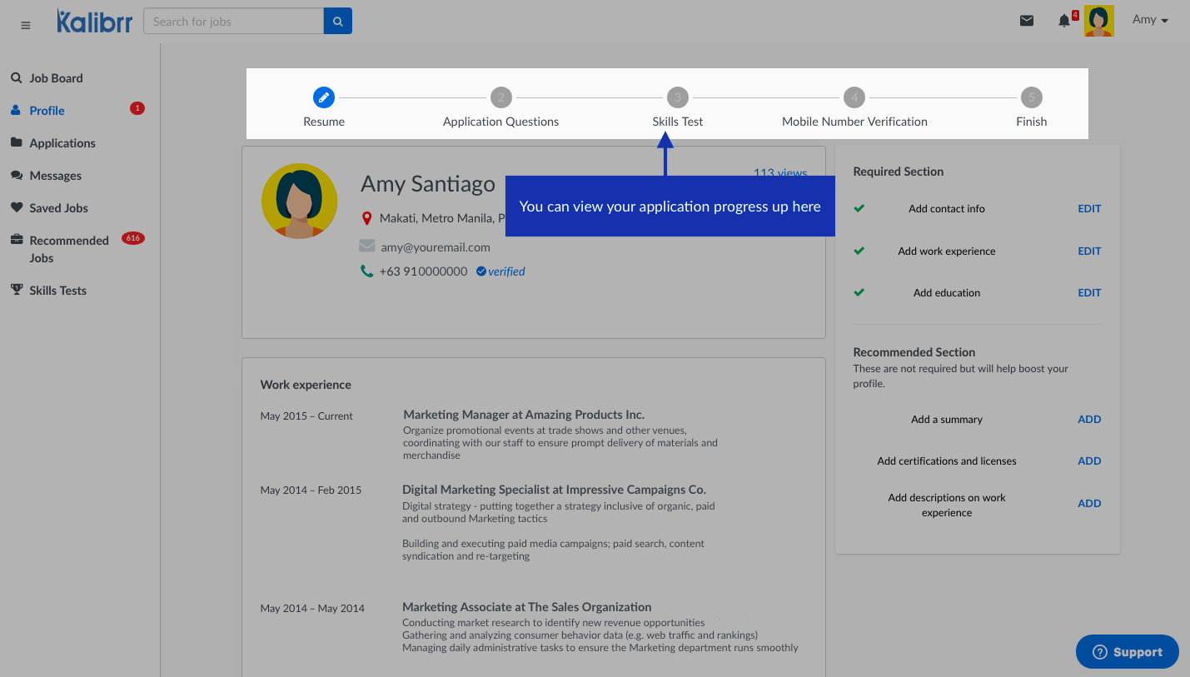
Task: Click the Kalibrr logo
Action: (94, 22)
